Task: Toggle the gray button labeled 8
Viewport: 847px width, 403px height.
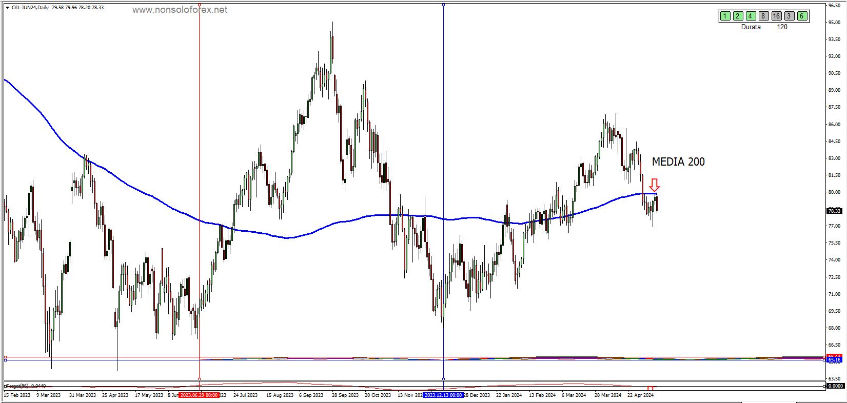Action: (x=763, y=16)
